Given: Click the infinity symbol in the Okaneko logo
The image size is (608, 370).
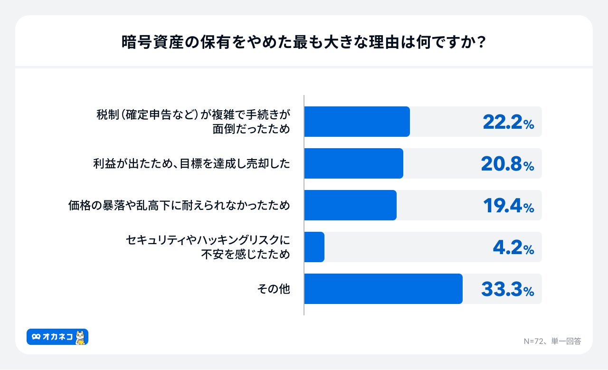Looking at the screenshot, I should 36,337.
